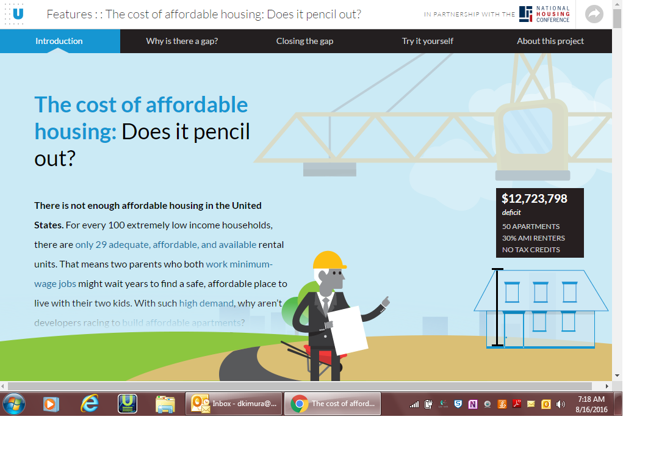Click the circular share arrow icon
659x469 pixels.
[594, 13]
